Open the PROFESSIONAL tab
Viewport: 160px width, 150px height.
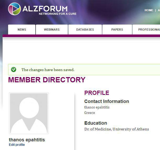click(146, 30)
